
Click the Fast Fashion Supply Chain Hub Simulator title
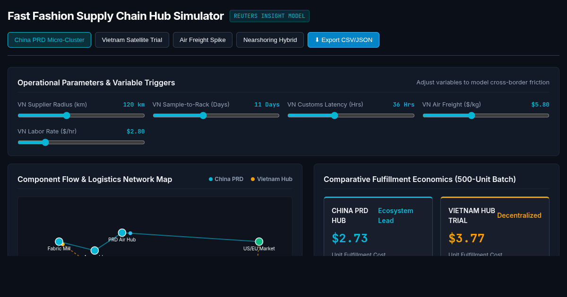(116, 16)
